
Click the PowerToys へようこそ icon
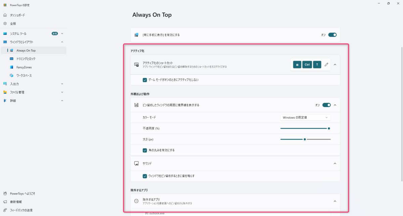5,194
